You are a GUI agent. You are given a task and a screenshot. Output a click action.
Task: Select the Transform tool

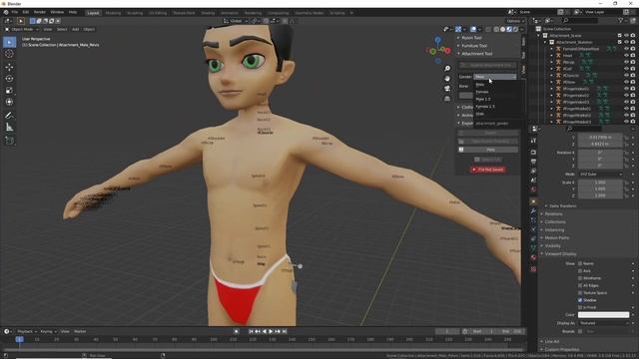pos(9,102)
